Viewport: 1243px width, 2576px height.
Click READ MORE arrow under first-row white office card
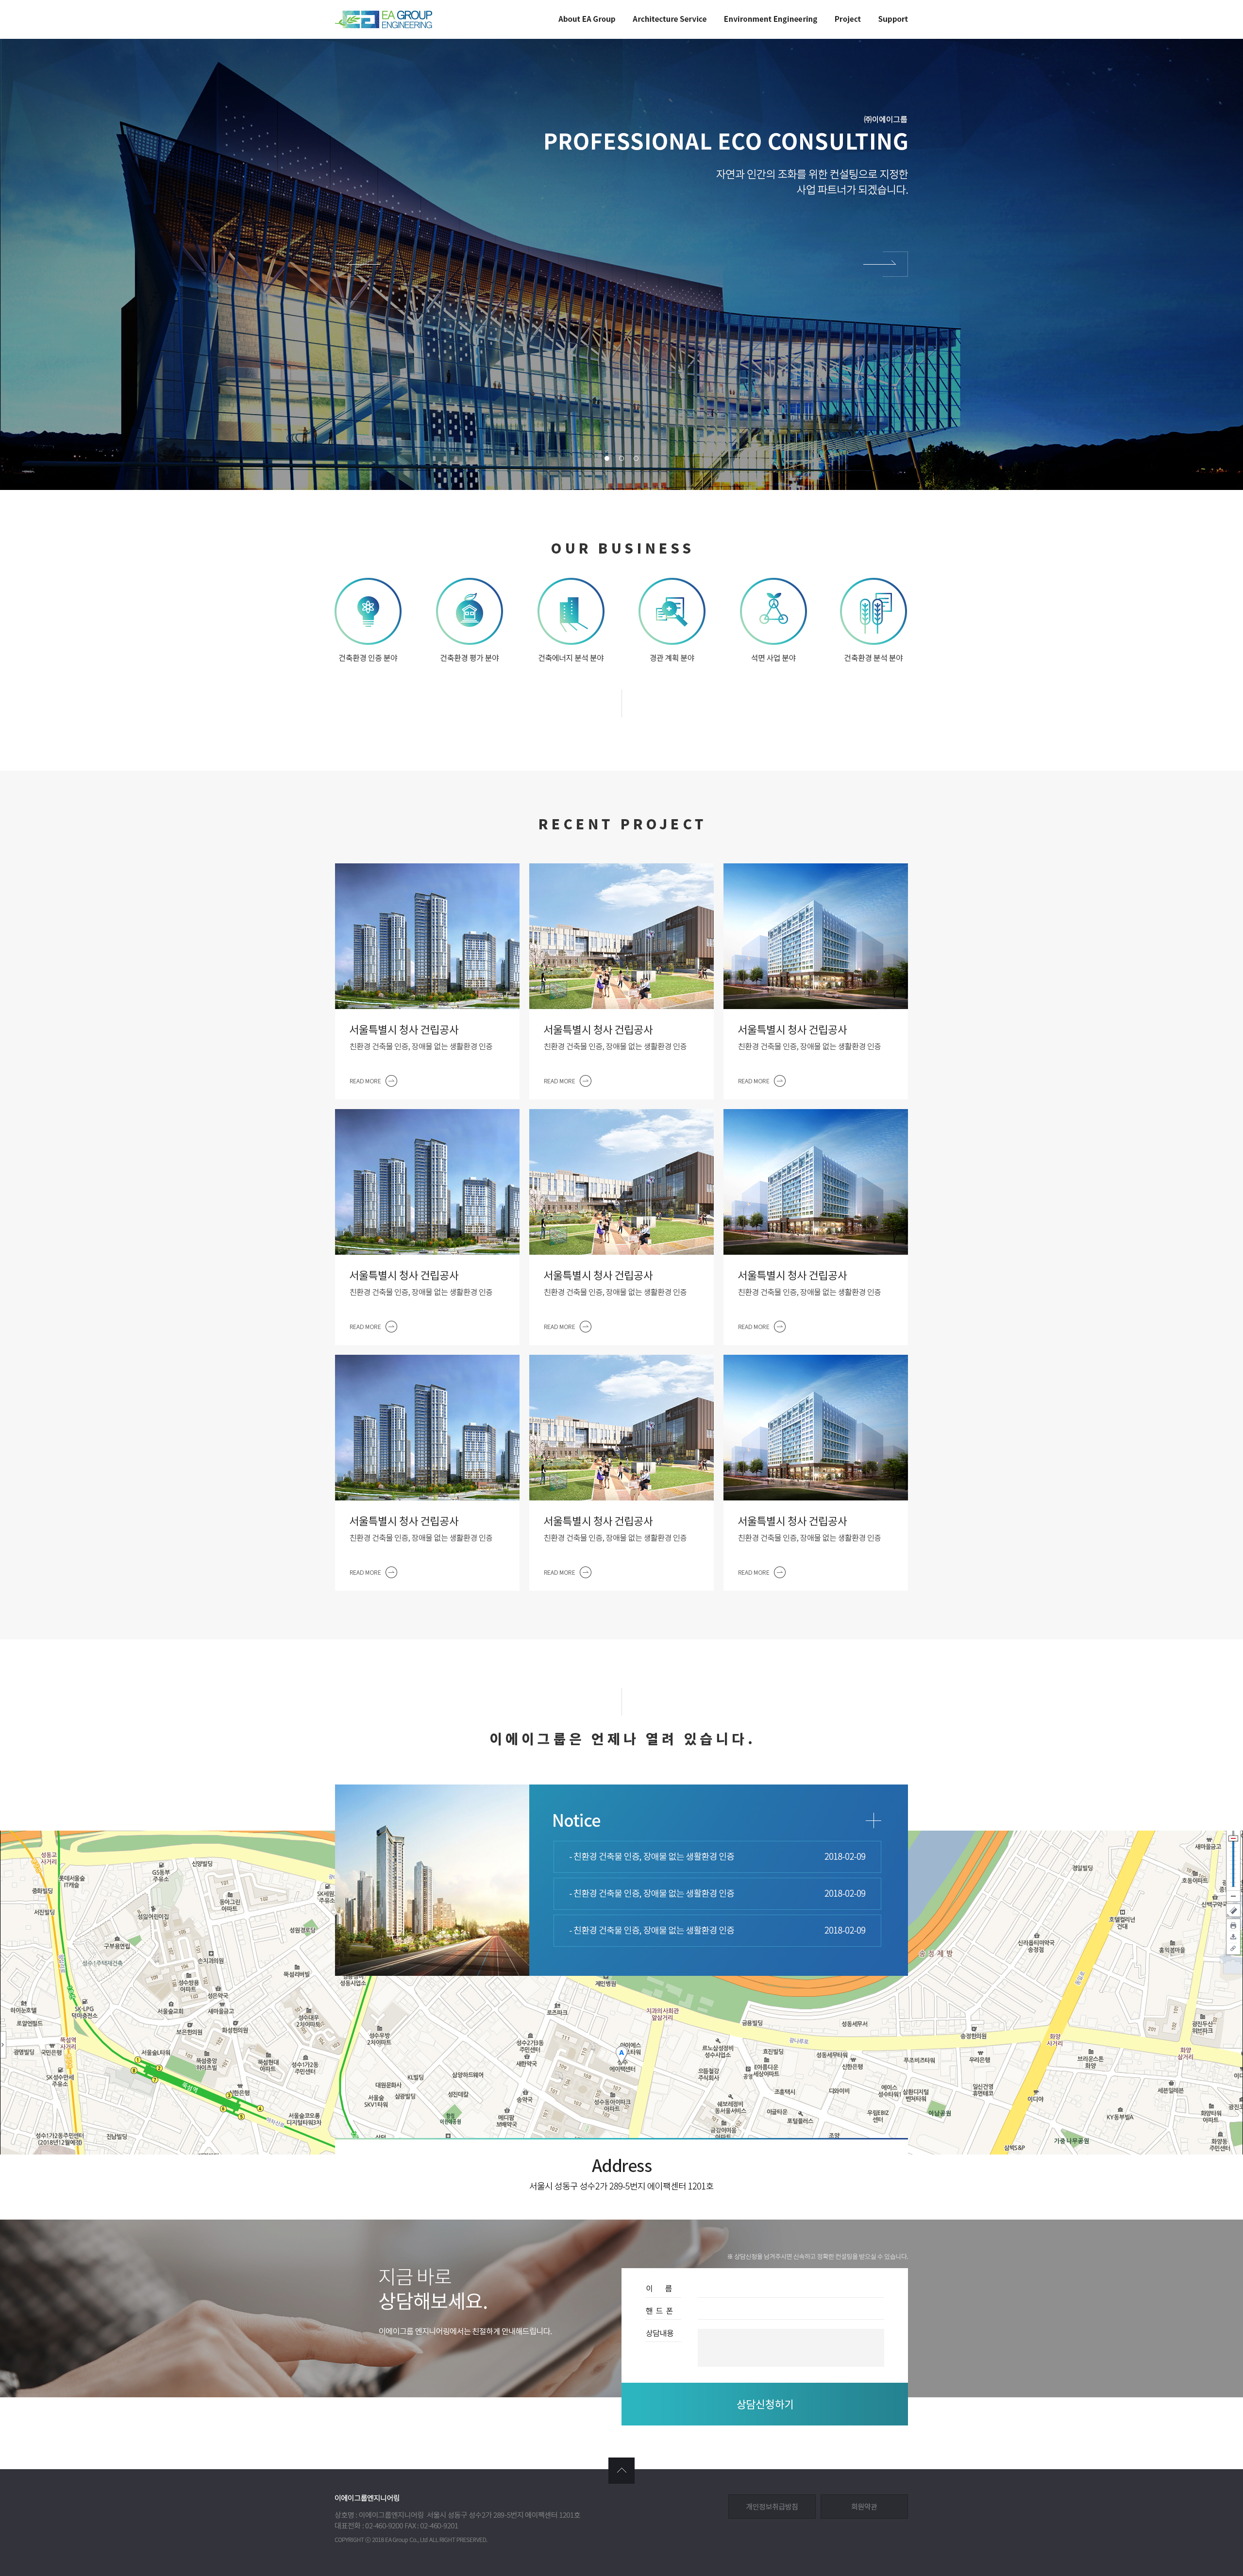coord(780,1081)
